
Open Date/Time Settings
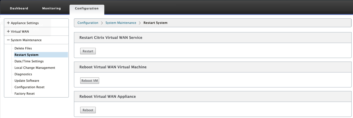tap(29, 61)
